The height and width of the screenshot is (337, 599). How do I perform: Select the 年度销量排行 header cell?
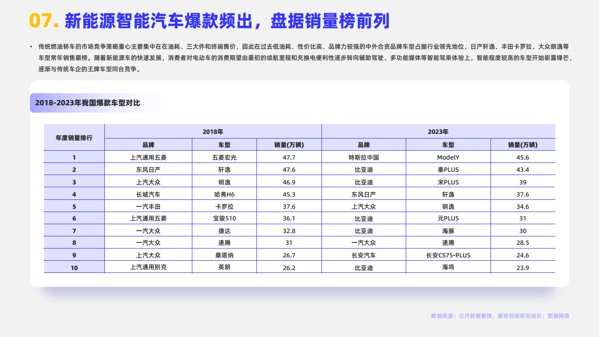pos(74,138)
